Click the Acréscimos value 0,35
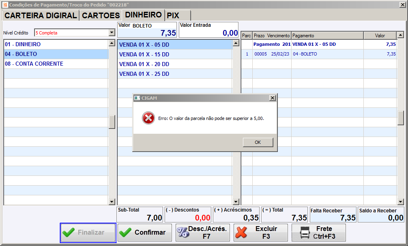 coord(251,218)
